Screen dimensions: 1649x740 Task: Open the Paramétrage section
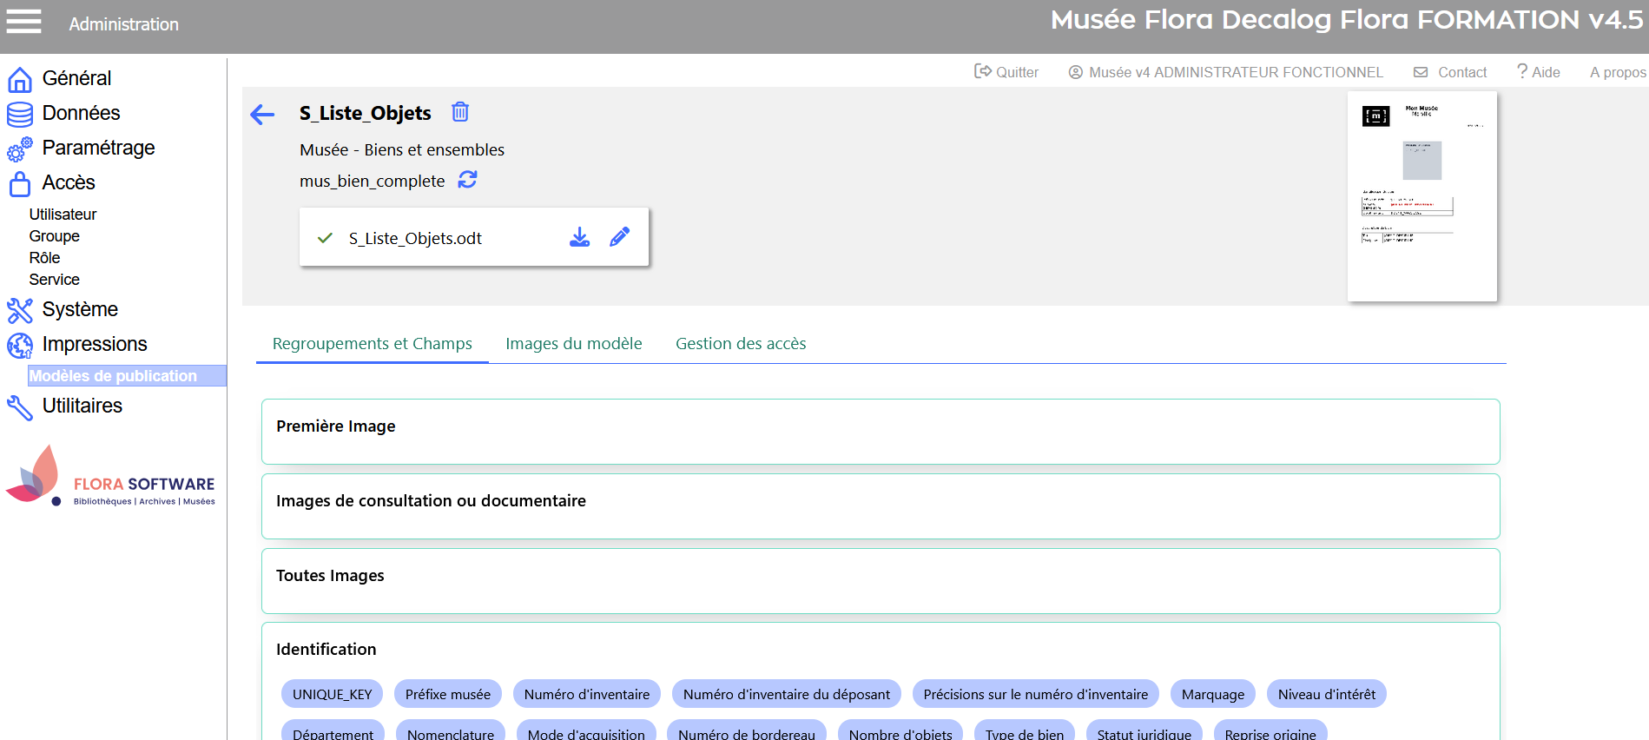(x=98, y=148)
